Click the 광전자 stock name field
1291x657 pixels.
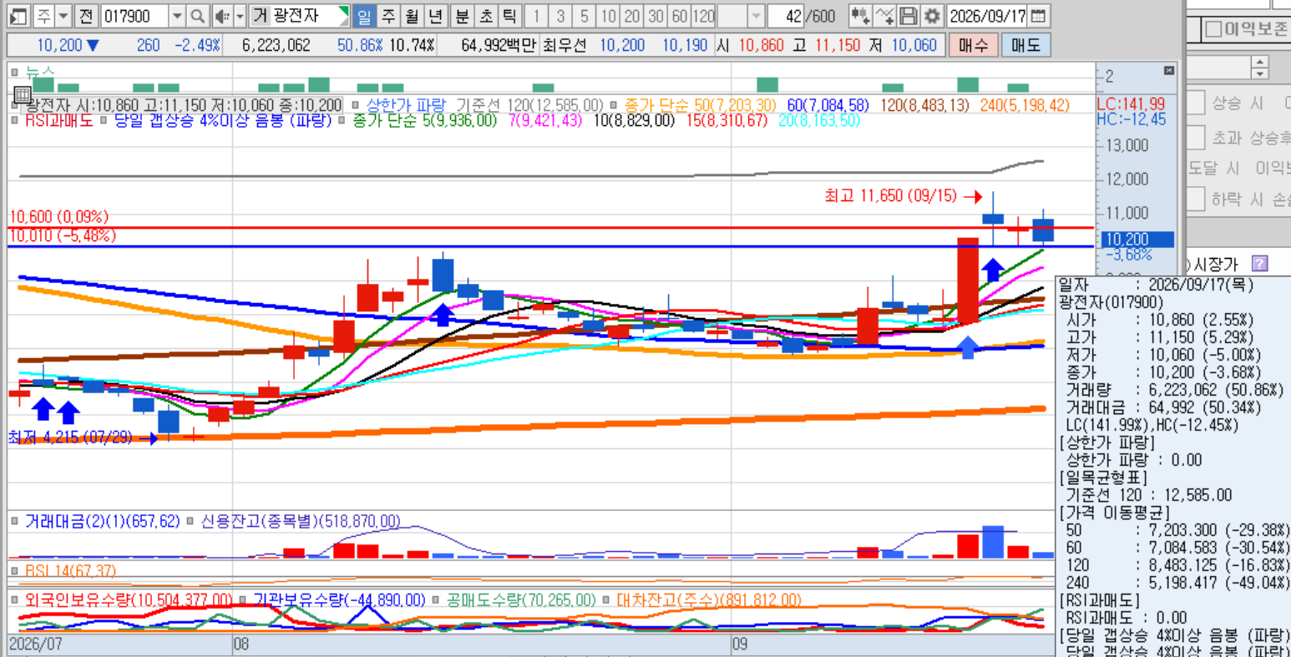pos(299,16)
